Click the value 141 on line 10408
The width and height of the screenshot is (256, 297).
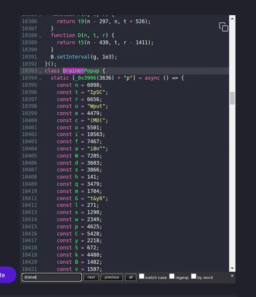(x=91, y=177)
